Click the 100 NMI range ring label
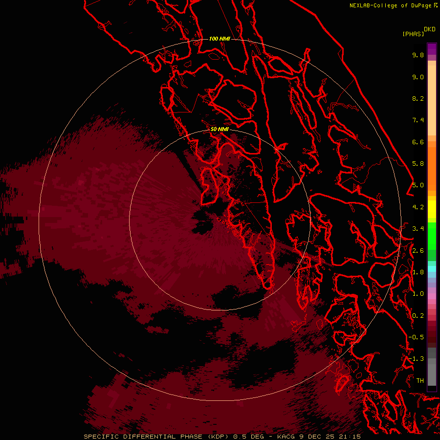 tap(220, 39)
